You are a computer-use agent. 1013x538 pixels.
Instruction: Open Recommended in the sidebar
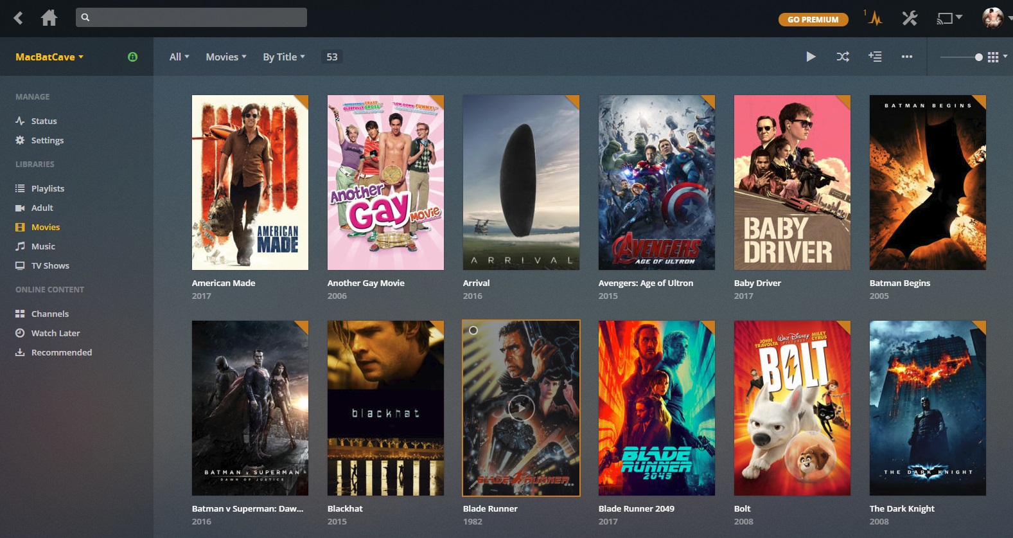pos(62,352)
